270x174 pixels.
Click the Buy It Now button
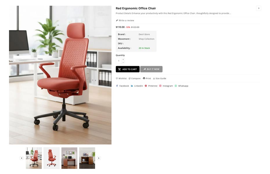151,69
